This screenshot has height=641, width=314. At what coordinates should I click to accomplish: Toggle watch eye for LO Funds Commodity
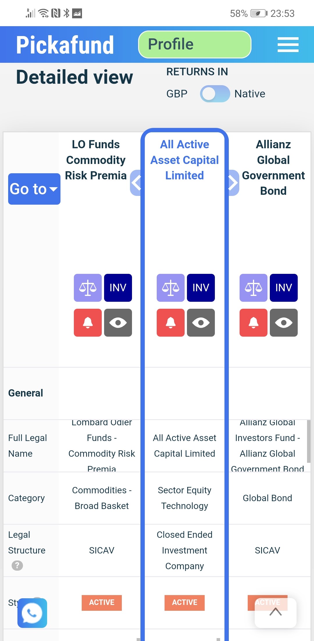click(x=118, y=323)
